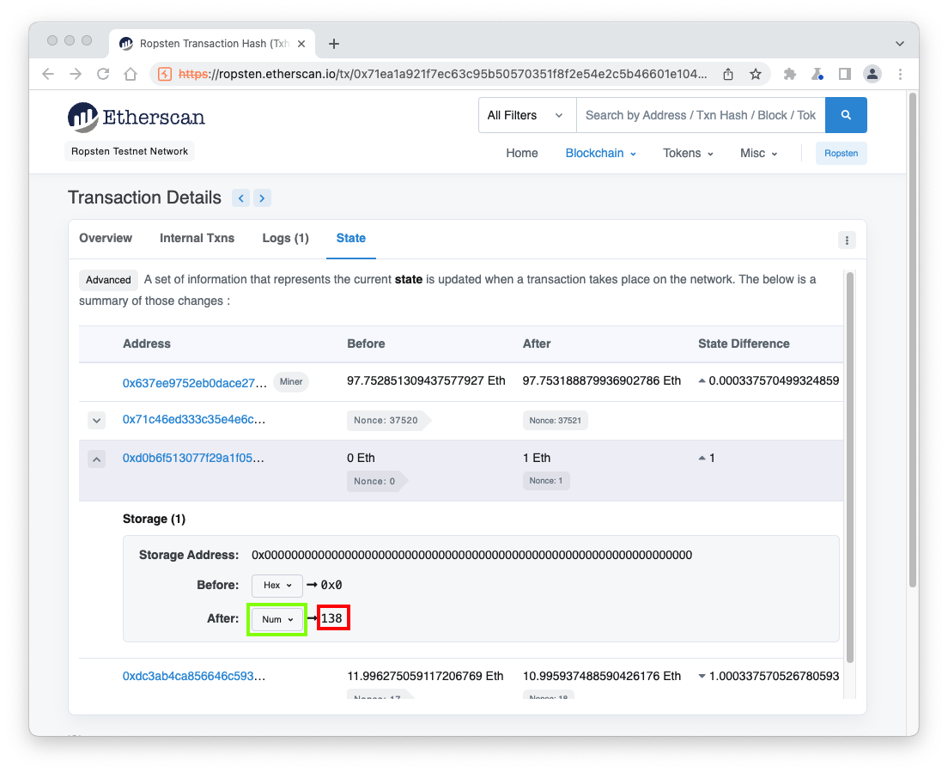The width and height of the screenshot is (948, 772).
Task: Open the All Filters dropdown
Action: (x=527, y=115)
